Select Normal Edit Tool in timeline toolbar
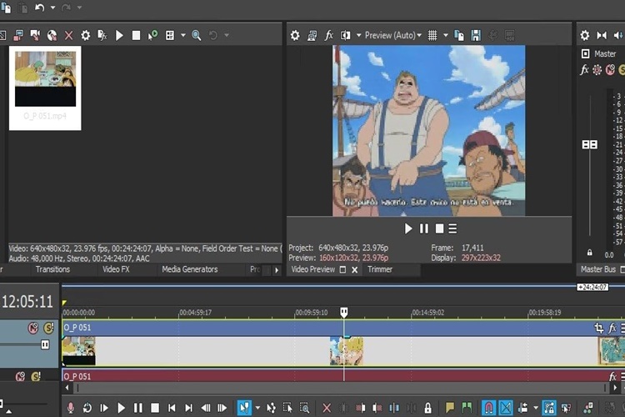The image size is (625, 417). [x=244, y=408]
